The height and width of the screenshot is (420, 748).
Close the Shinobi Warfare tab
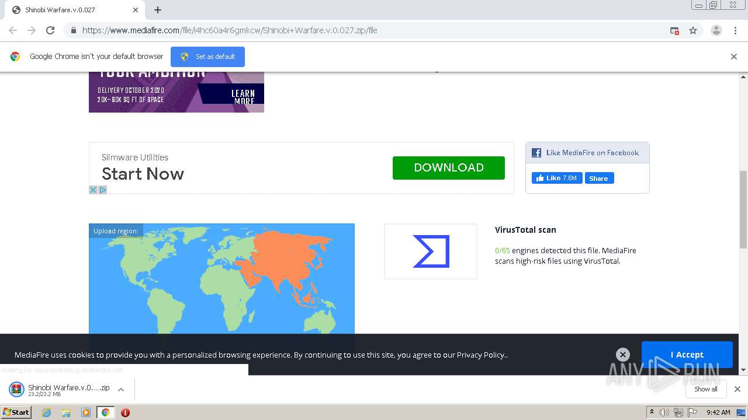pyautogui.click(x=136, y=10)
